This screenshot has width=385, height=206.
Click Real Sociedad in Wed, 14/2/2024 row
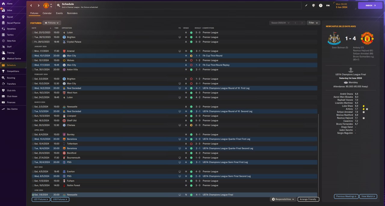74,88
